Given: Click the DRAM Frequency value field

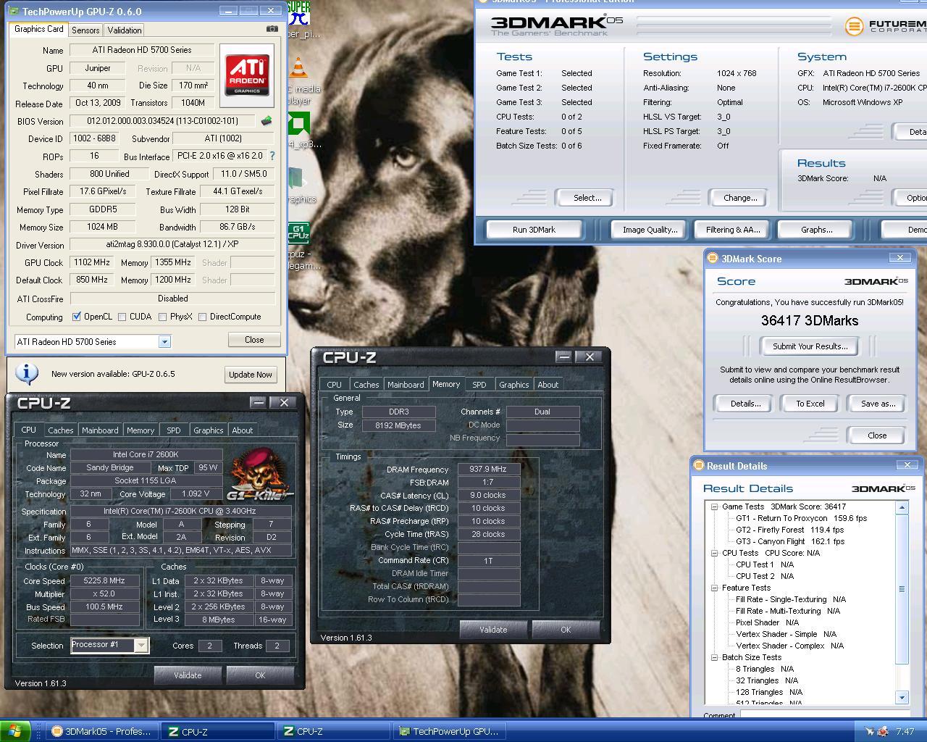Looking at the screenshot, I should [x=488, y=469].
